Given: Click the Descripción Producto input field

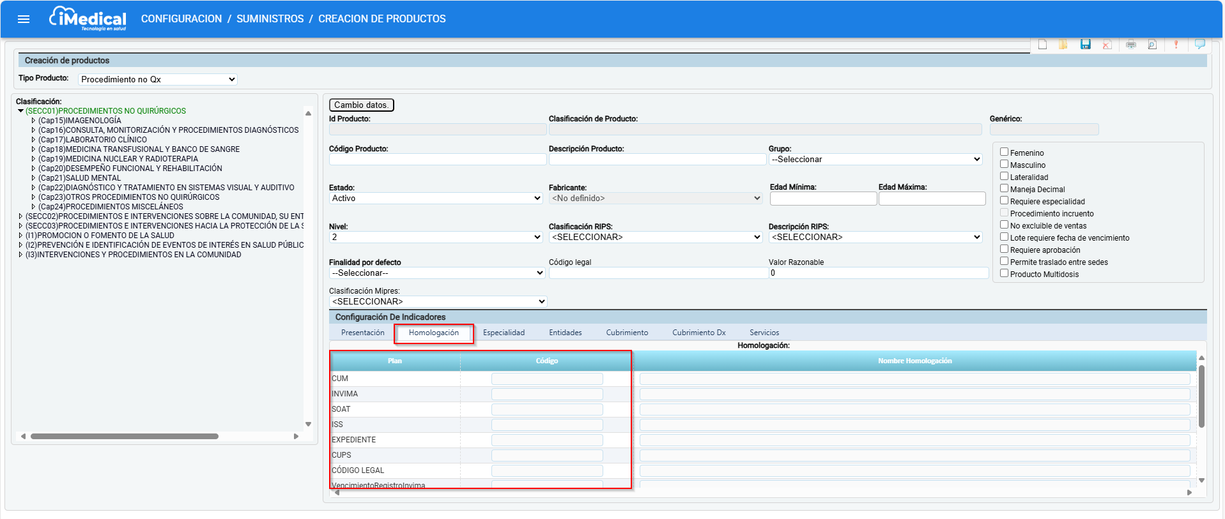Looking at the screenshot, I should point(657,160).
